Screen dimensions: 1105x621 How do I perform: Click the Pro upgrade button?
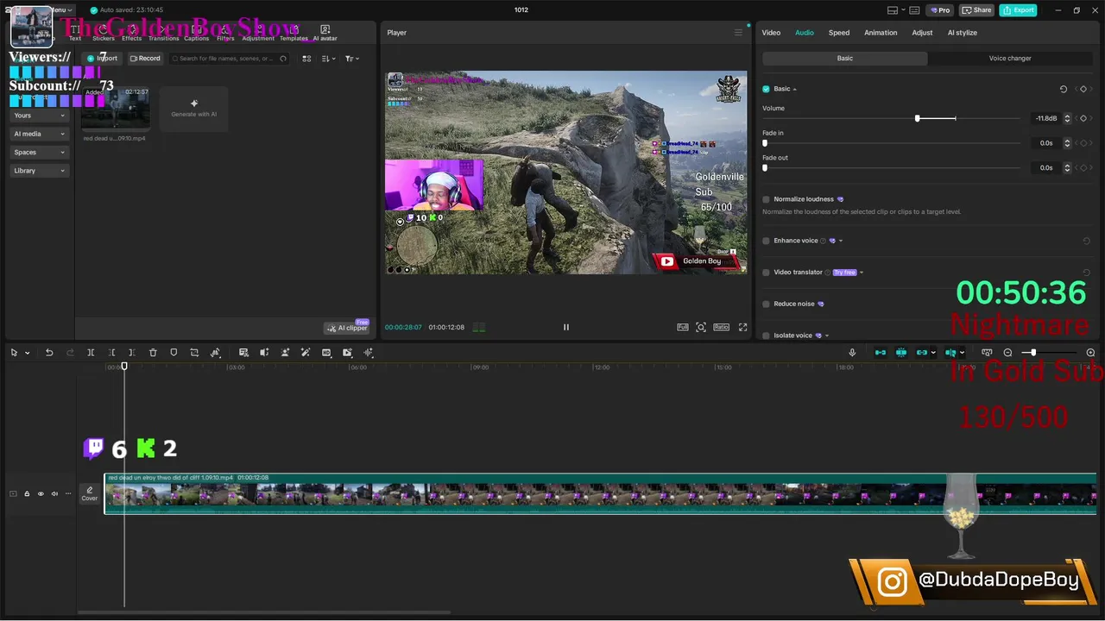(939, 10)
